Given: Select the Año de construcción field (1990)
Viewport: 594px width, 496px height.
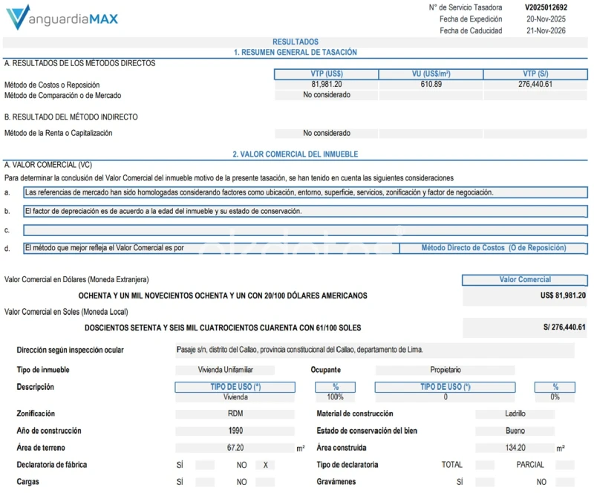Looking at the screenshot, I should point(235,431).
